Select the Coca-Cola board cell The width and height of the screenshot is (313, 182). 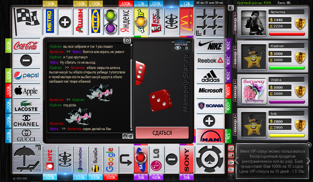coord(26,45)
